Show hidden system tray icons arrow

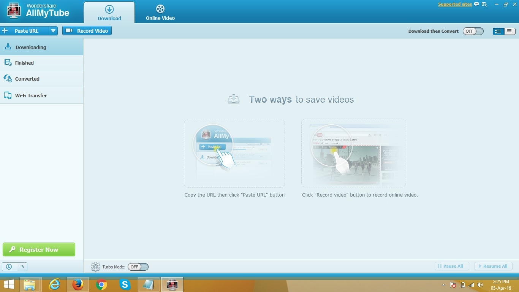(443, 285)
